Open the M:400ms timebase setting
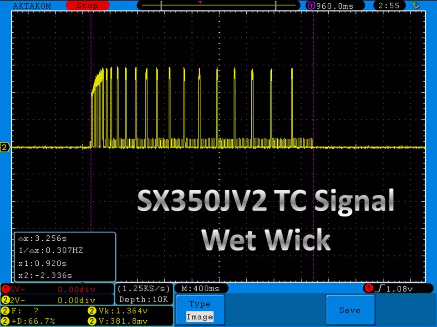The width and height of the screenshot is (437, 327). pos(201,288)
